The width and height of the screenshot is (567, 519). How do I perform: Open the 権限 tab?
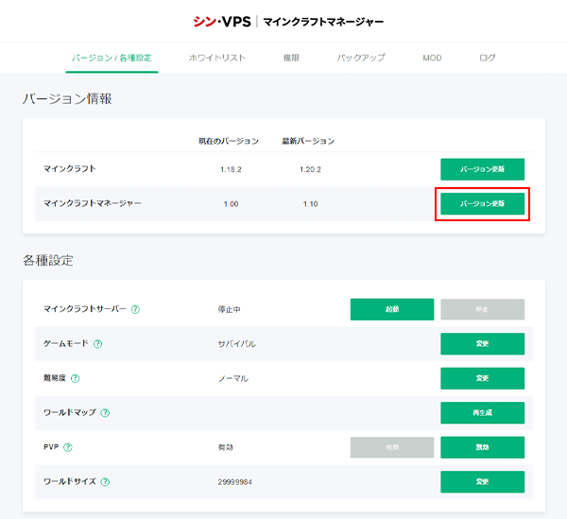pos(291,58)
